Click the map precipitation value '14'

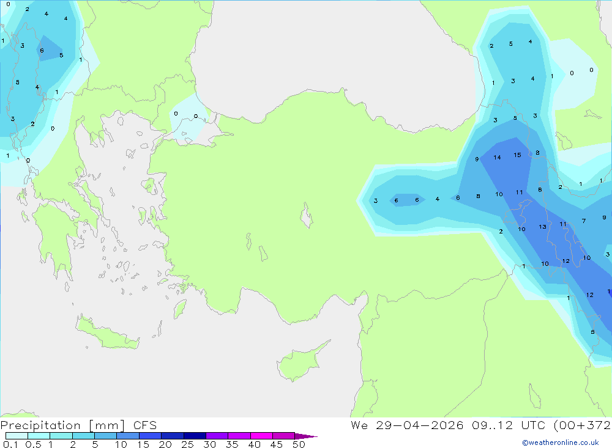point(497,158)
